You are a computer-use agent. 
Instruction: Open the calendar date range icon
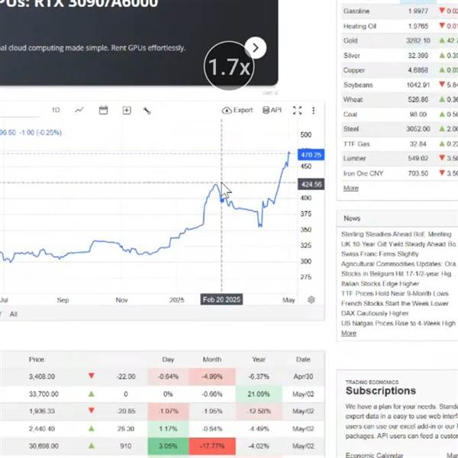[x=103, y=110]
